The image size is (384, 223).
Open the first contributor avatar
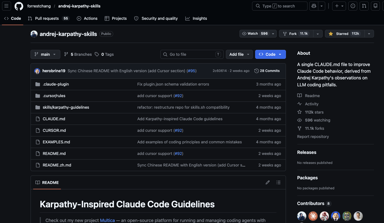coord(302,216)
